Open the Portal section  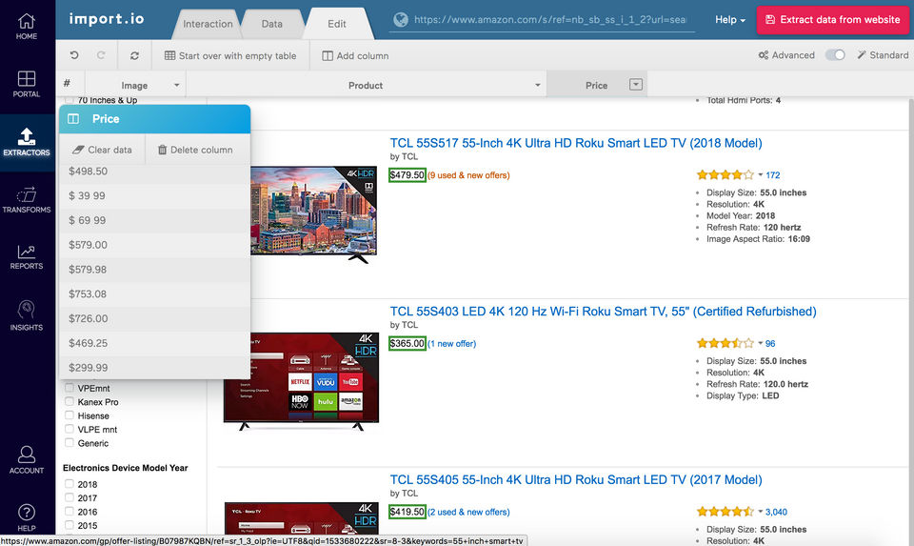click(27, 84)
